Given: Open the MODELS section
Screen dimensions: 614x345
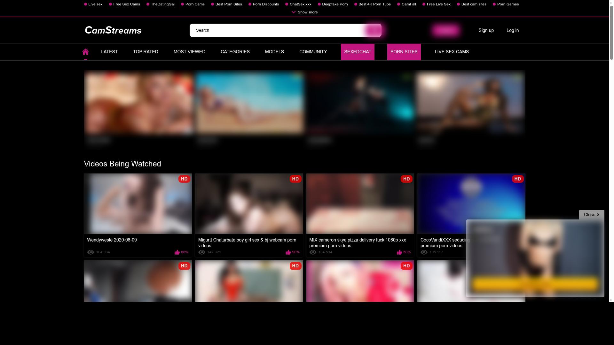Looking at the screenshot, I should click(274, 51).
